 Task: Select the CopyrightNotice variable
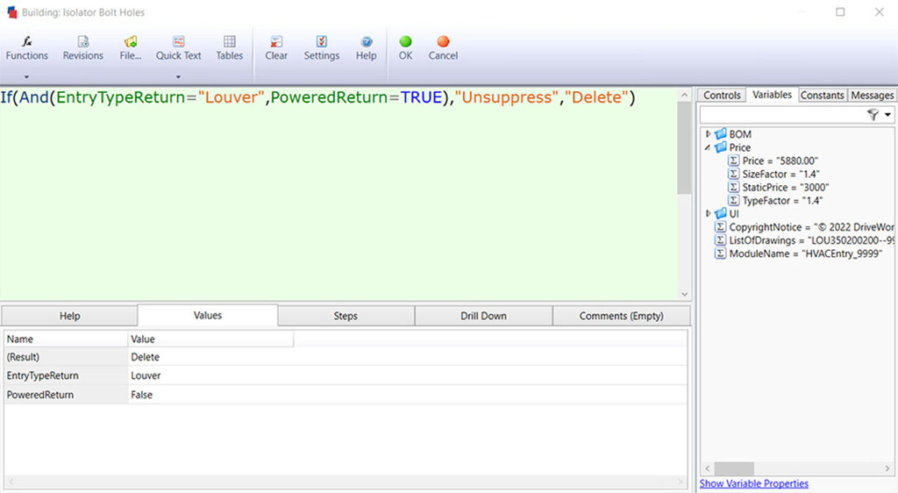coord(804,227)
